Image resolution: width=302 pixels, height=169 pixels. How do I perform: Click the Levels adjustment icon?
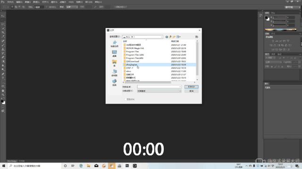coord(277,41)
